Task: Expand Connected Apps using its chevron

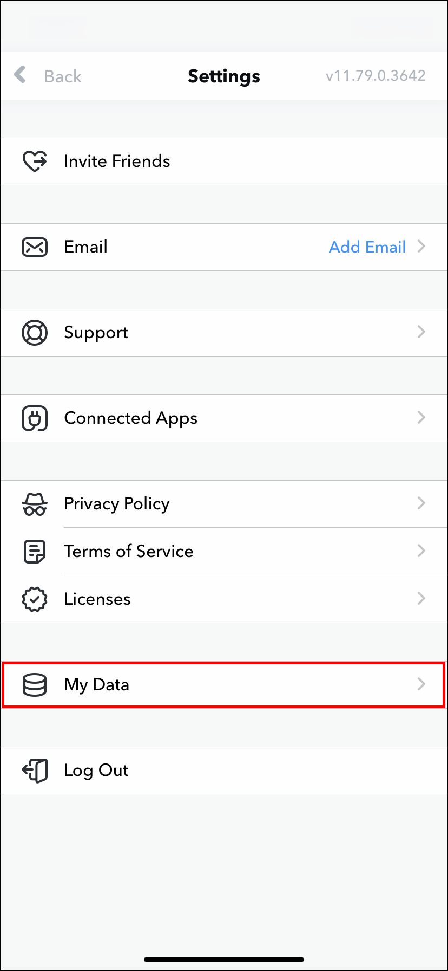Action: tap(421, 417)
